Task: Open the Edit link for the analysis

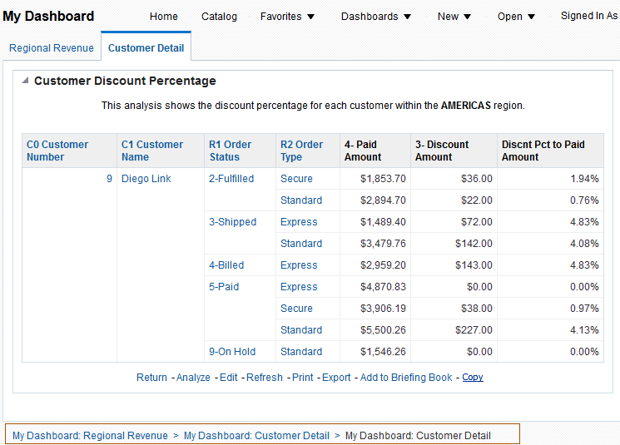Action: pyautogui.click(x=229, y=378)
